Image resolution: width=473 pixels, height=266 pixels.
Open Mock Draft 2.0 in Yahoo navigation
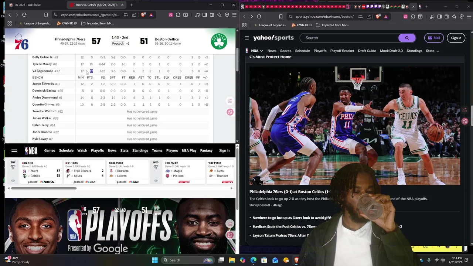click(391, 51)
